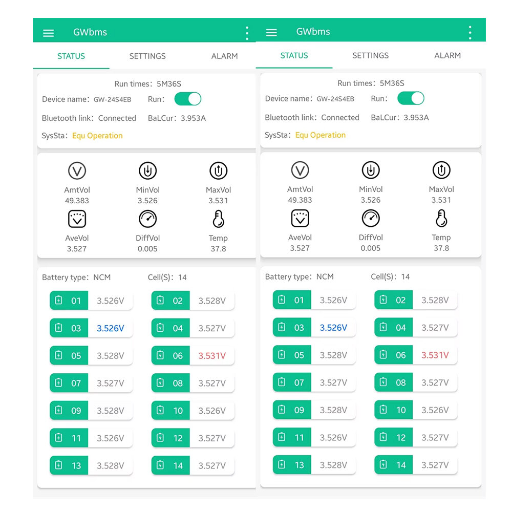The image size is (512, 512).
Task: Select STATUS tab in left screen
Action: (x=71, y=56)
